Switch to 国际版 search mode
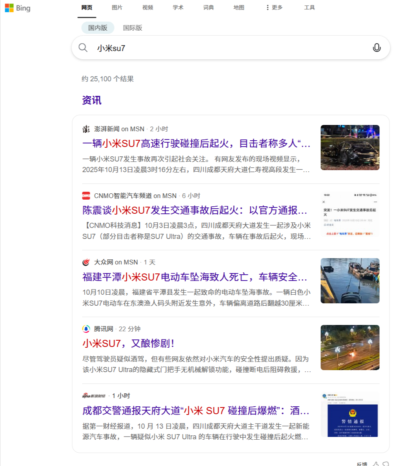The width and height of the screenshot is (417, 466). click(133, 28)
